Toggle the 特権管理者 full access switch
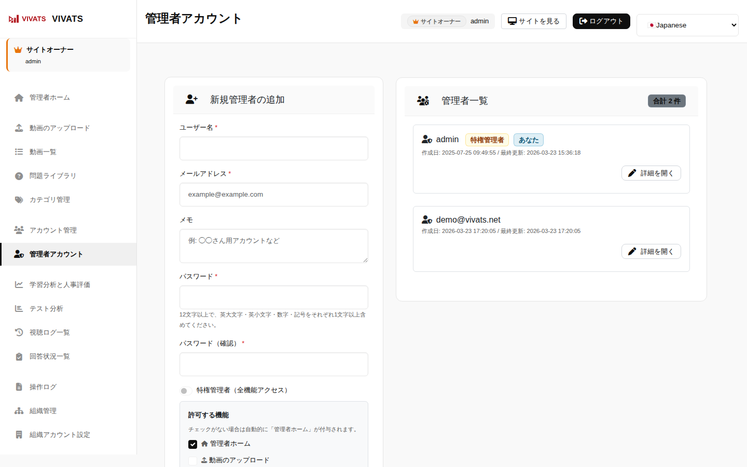The height and width of the screenshot is (467, 747). coord(186,391)
